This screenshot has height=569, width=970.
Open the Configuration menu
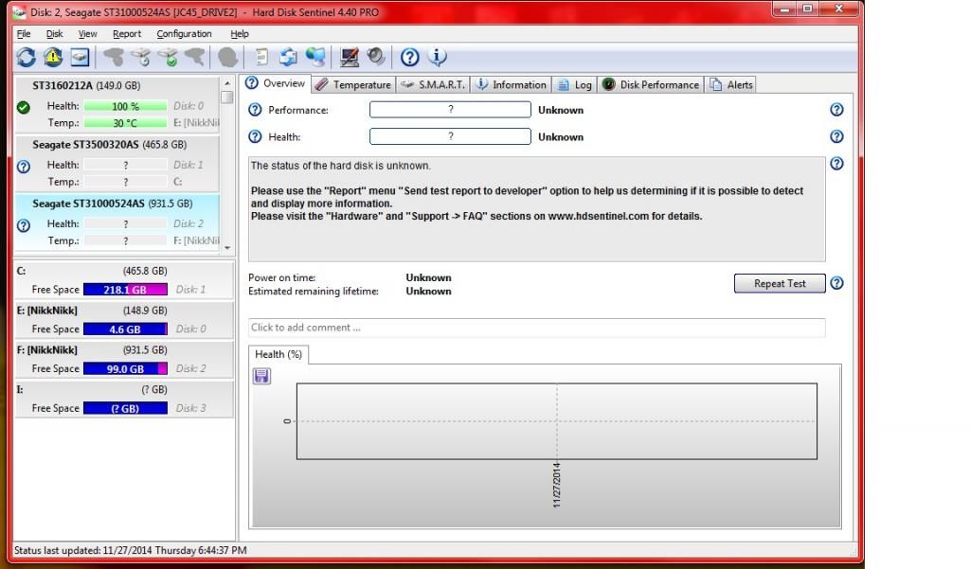[x=184, y=34]
